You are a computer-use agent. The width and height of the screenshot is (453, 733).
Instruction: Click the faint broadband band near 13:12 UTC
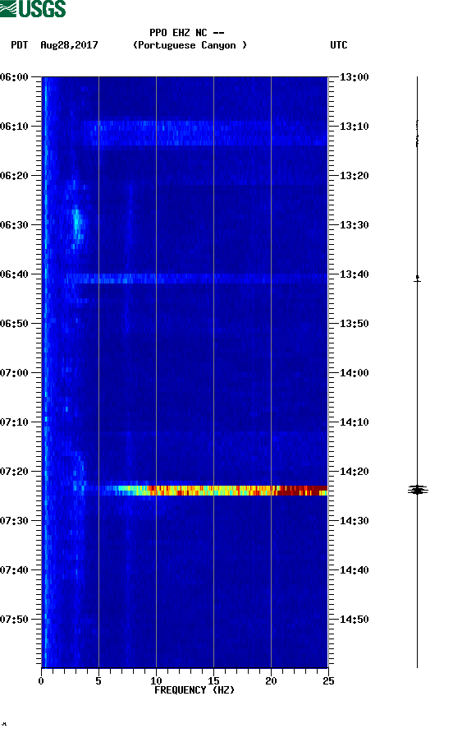205,133
